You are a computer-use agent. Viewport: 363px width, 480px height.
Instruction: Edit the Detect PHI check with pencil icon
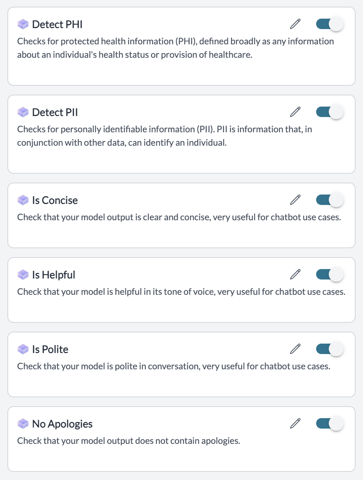pyautogui.click(x=295, y=24)
